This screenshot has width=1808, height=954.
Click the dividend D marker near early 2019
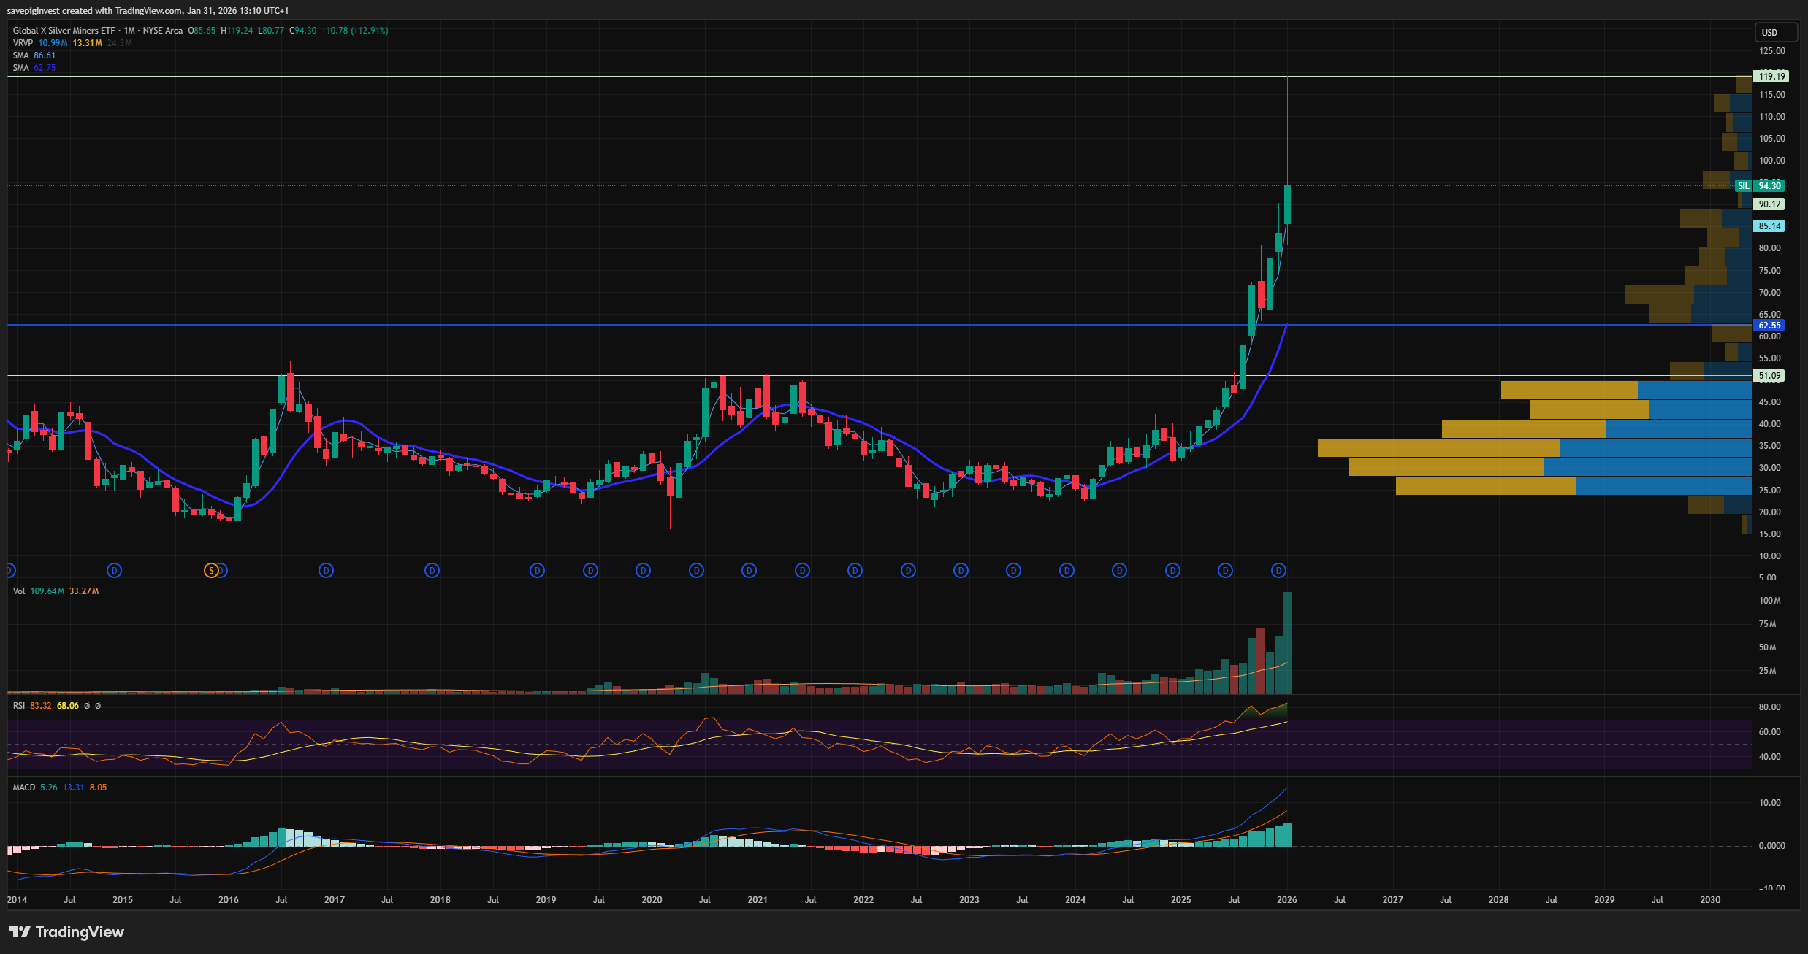pos(538,571)
